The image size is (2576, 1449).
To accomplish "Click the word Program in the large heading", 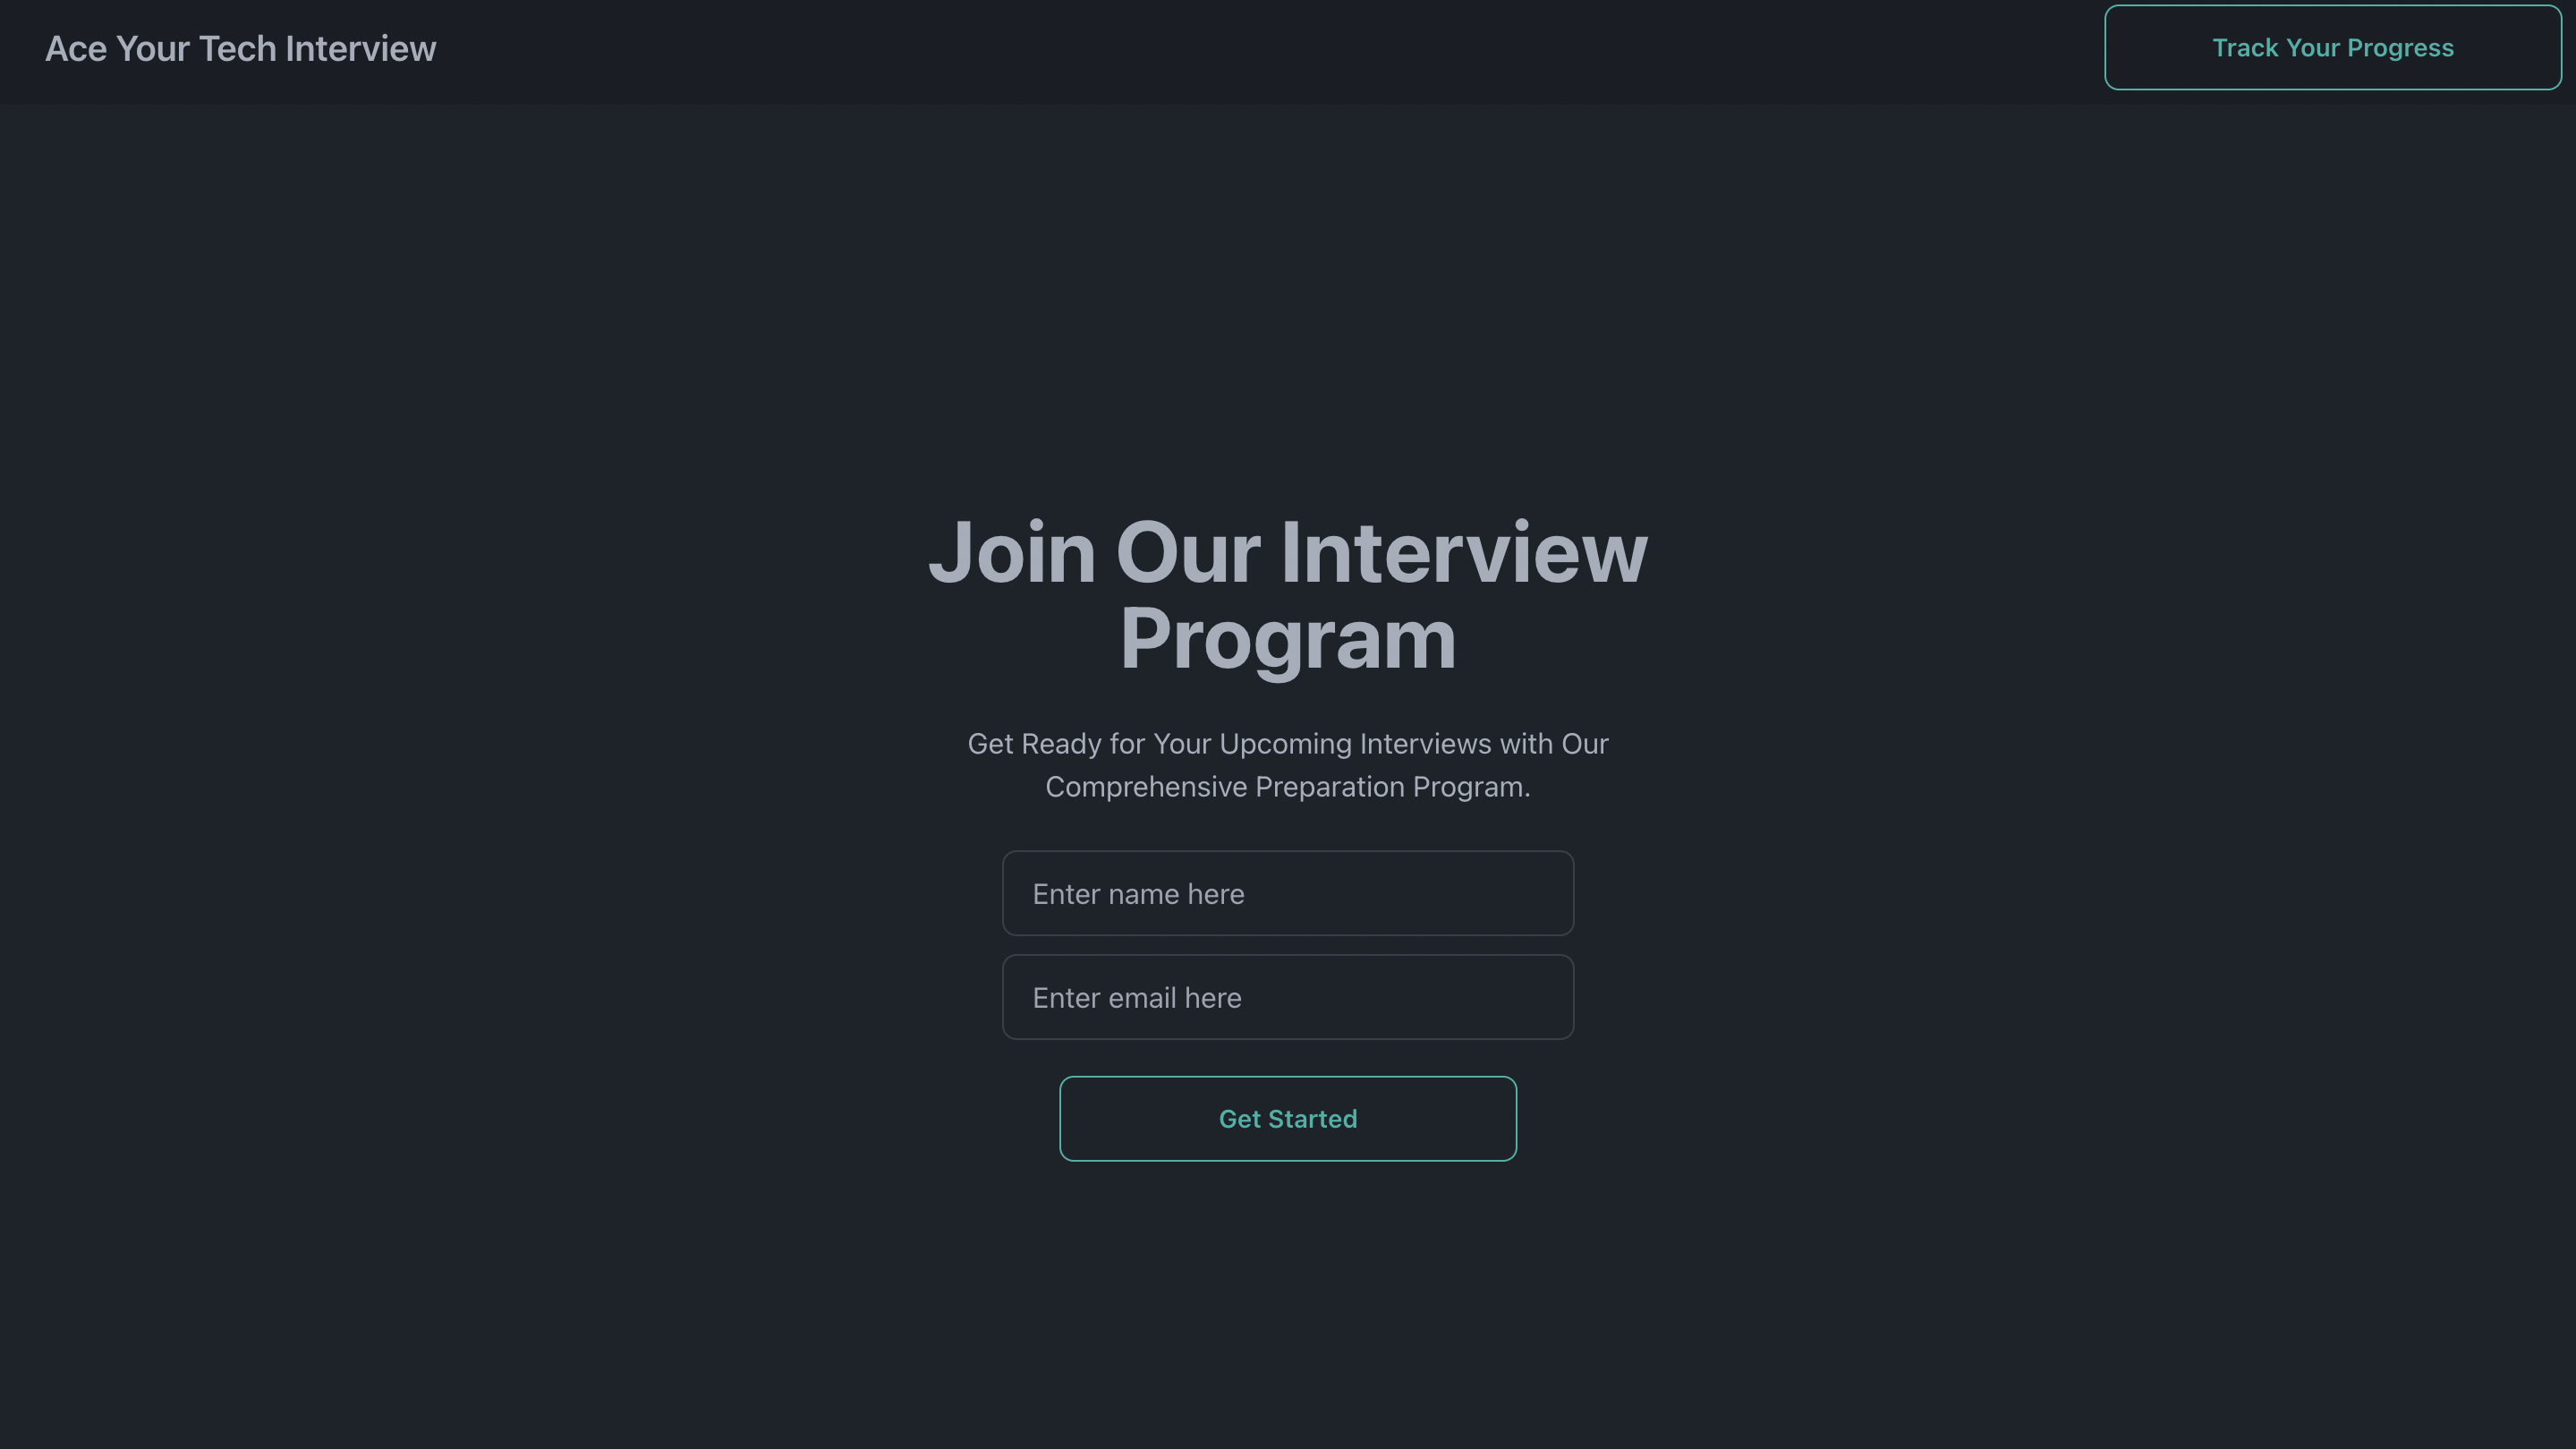I will click(1288, 639).
